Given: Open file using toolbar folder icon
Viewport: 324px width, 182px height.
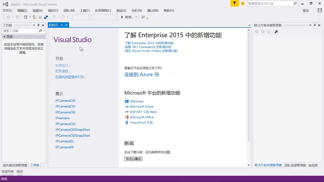Looking at the screenshot, I should point(34,17).
